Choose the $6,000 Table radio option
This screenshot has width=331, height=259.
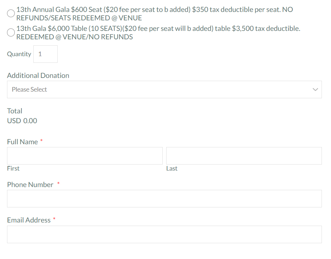(11, 32)
